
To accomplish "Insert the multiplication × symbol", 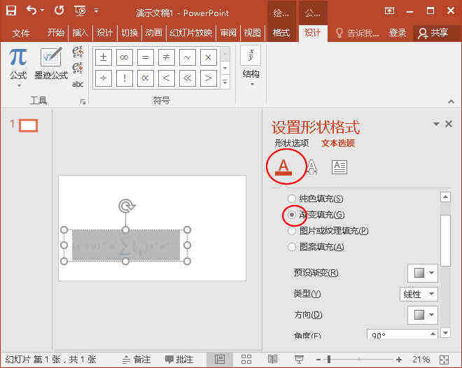I will tap(209, 57).
